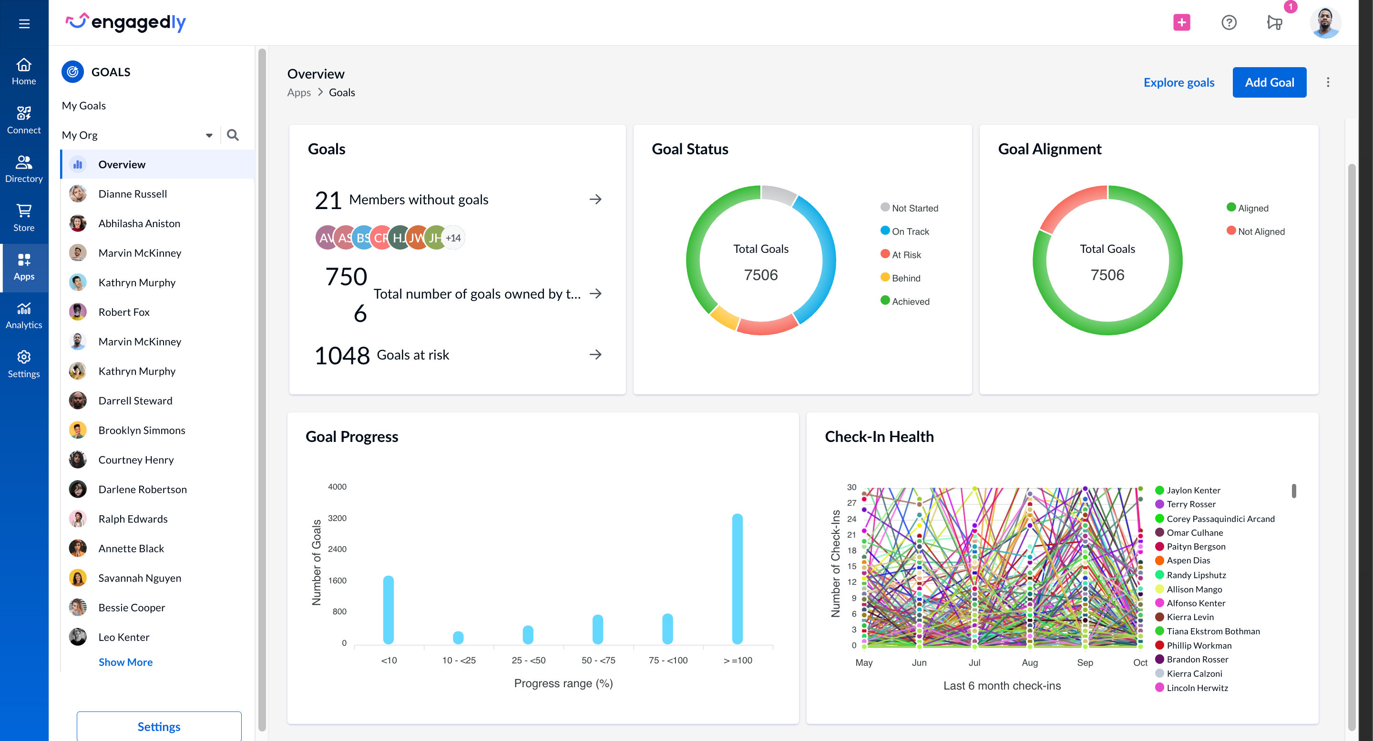Open Explore goals

[1178, 82]
